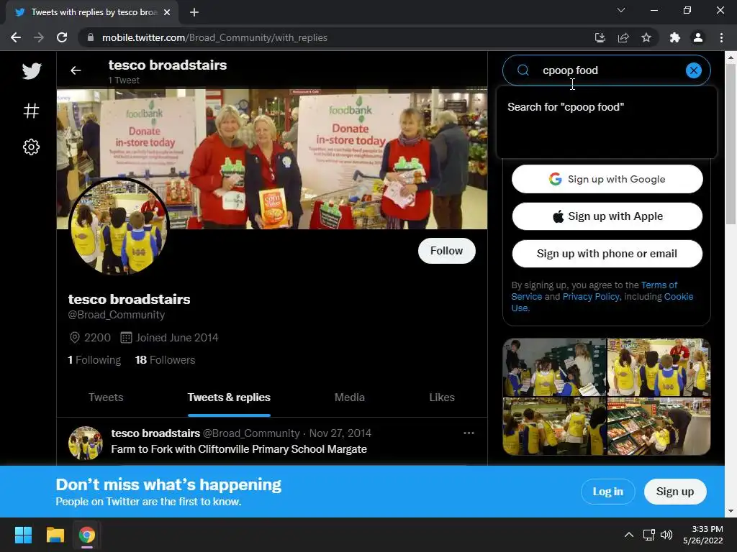Bookmark this page with star

tap(646, 37)
